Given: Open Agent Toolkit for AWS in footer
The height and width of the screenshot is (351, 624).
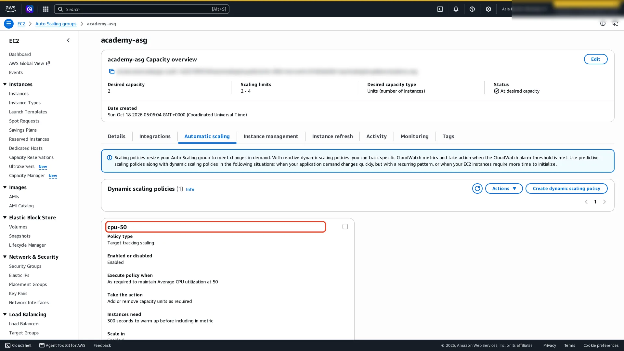Looking at the screenshot, I should (62, 345).
